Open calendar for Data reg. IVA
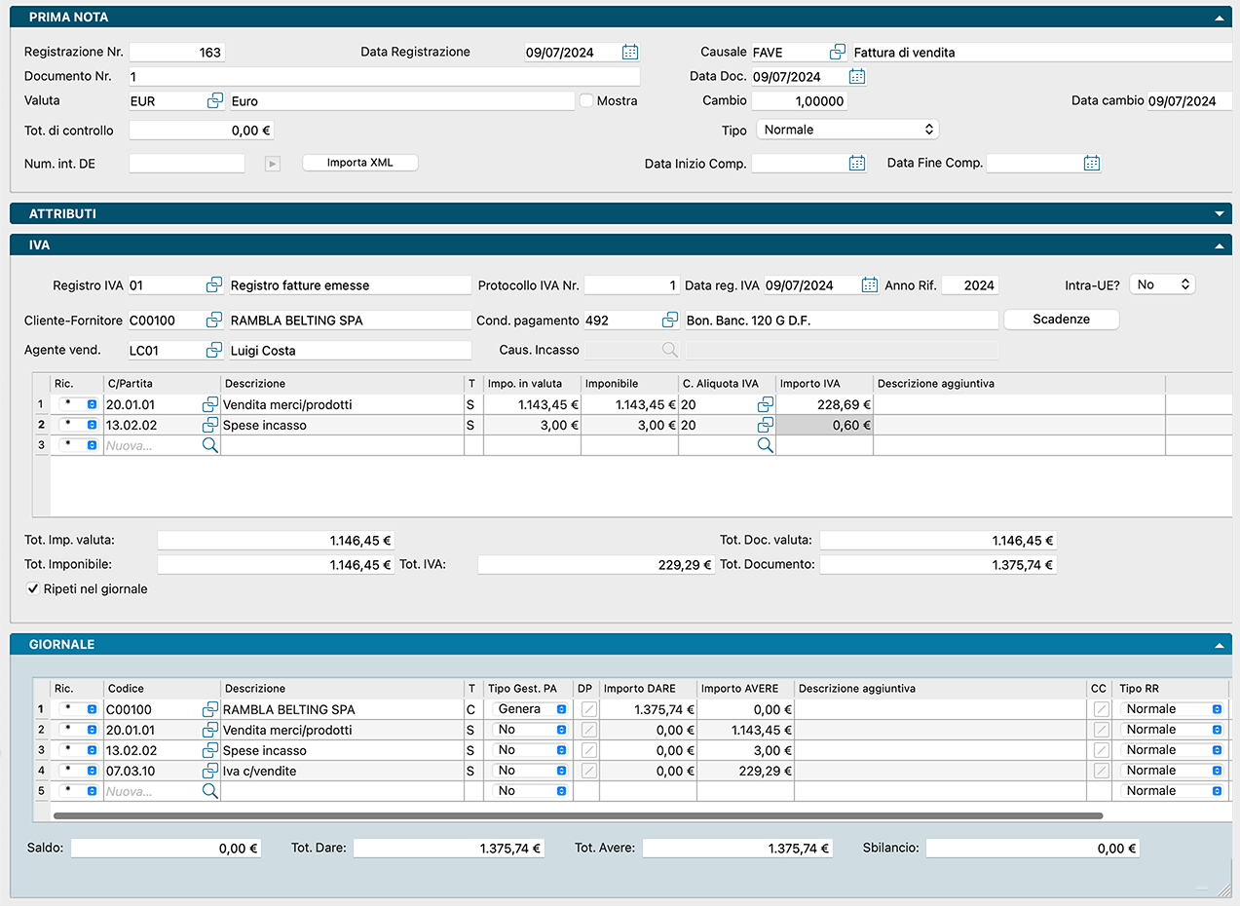1240x907 pixels. pyautogui.click(x=870, y=285)
